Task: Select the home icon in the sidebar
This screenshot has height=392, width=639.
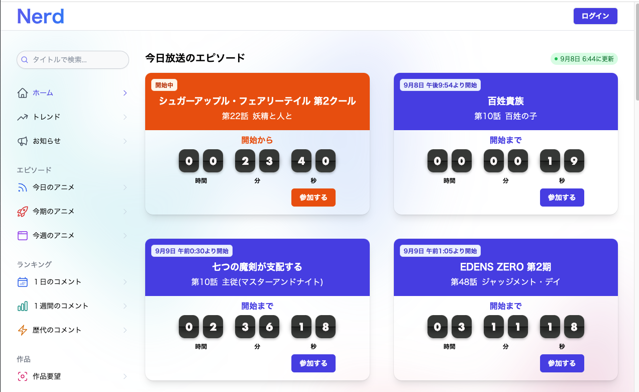Action: [x=22, y=92]
